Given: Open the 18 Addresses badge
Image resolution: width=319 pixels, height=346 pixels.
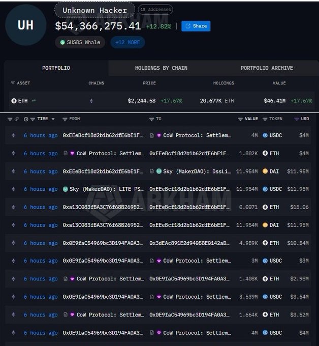Looking at the screenshot, I should [x=155, y=10].
